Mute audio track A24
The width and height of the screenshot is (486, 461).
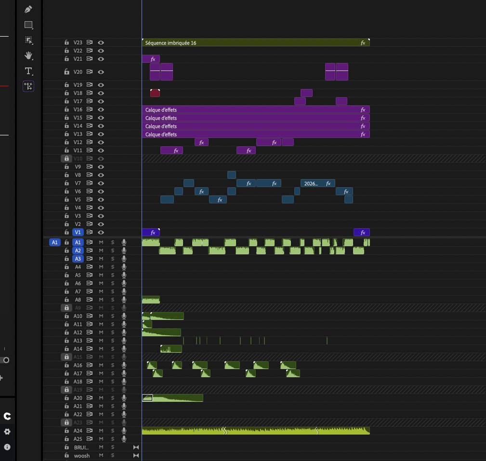tap(101, 431)
